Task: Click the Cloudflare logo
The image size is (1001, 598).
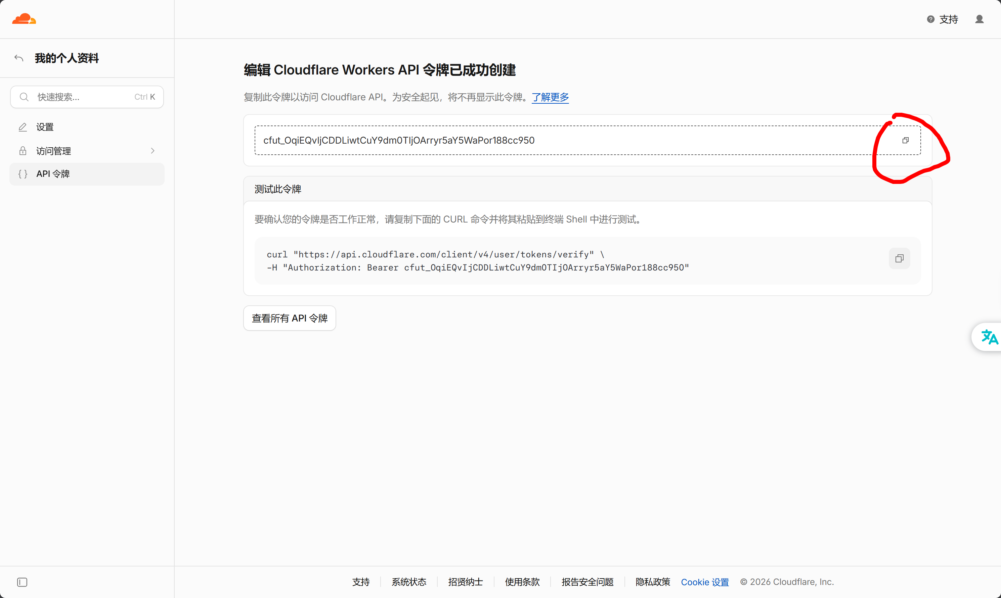Action: click(x=24, y=19)
